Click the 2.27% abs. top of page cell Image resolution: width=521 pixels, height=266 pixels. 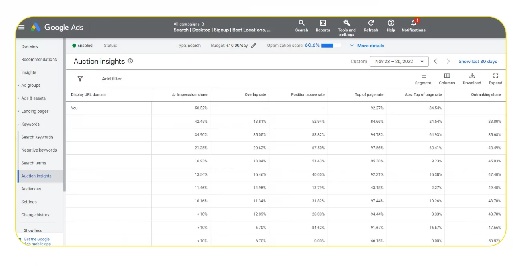click(436, 188)
